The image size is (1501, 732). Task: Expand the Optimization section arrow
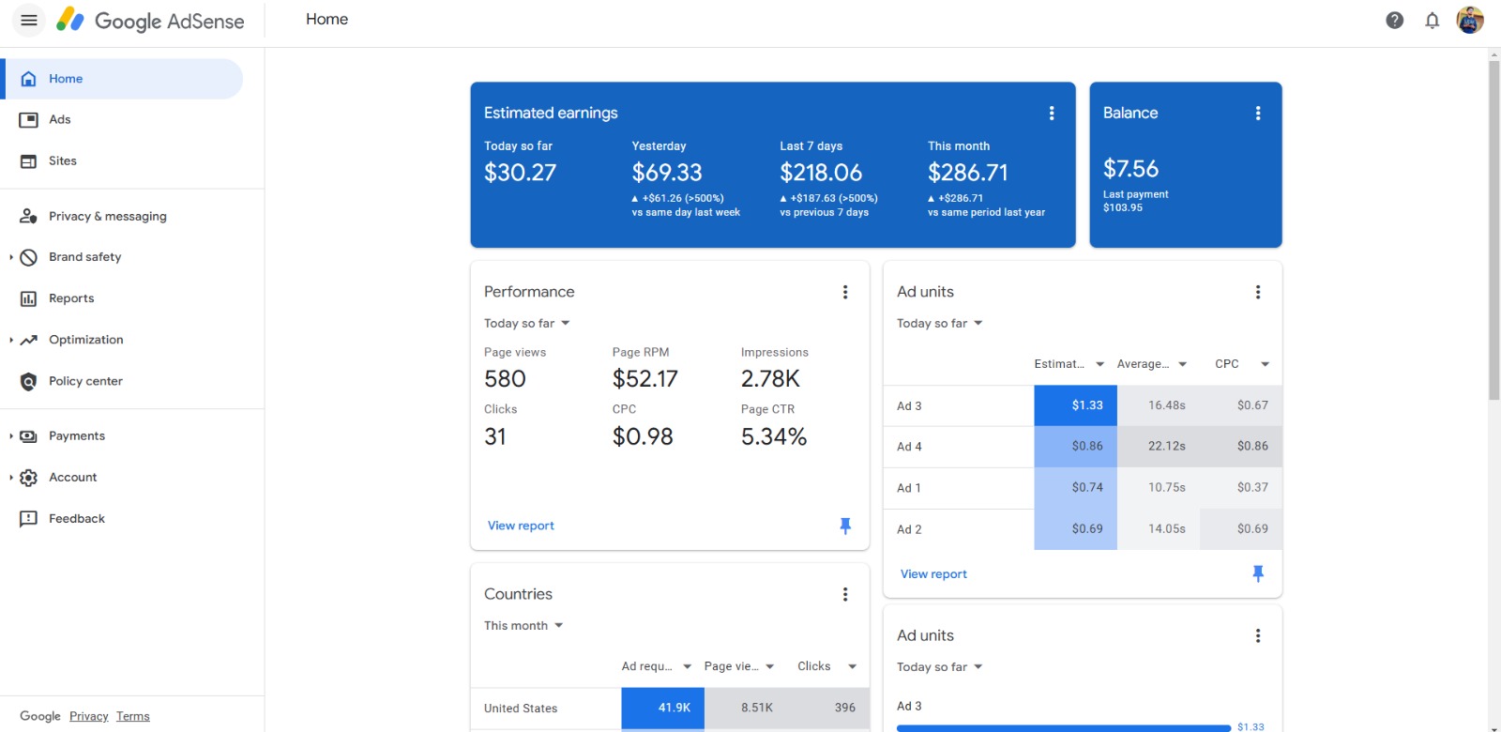(x=10, y=340)
